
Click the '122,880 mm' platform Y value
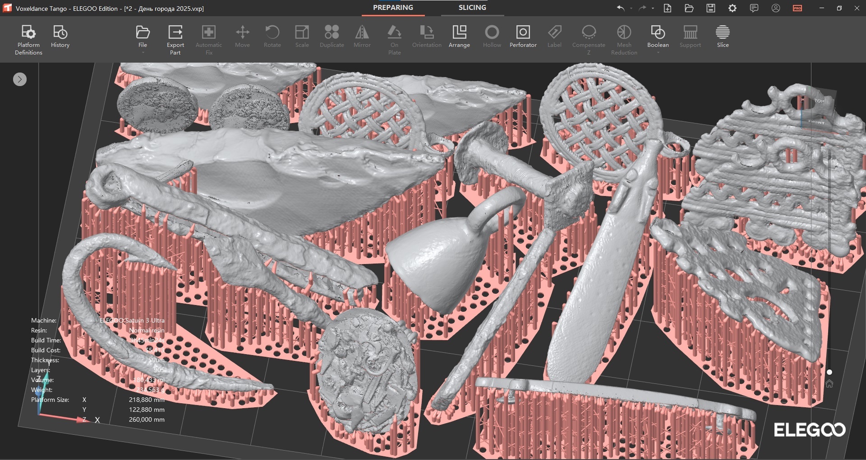pos(147,410)
